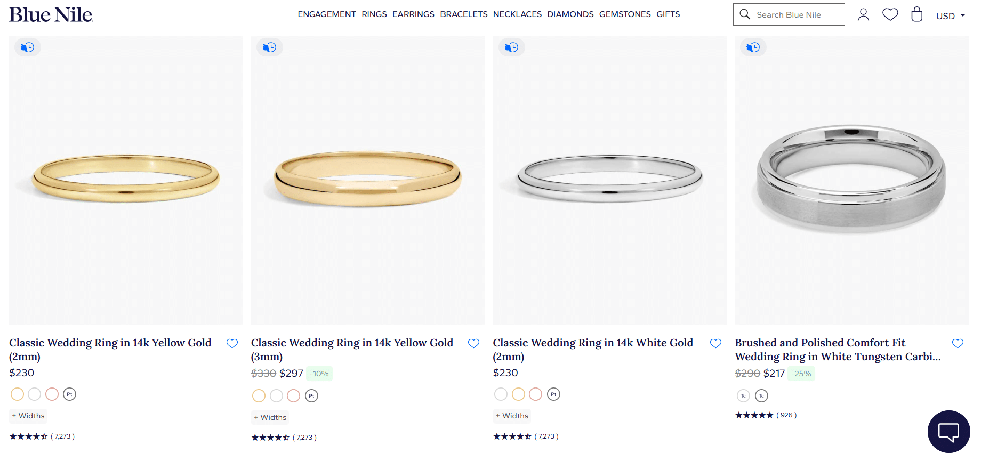The height and width of the screenshot is (461, 981).
Task: Open the USD currency dropdown
Action: pyautogui.click(x=951, y=15)
